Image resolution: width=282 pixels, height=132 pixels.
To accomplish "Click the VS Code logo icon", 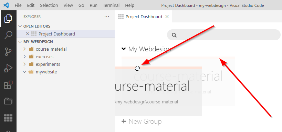I will coord(6,5).
